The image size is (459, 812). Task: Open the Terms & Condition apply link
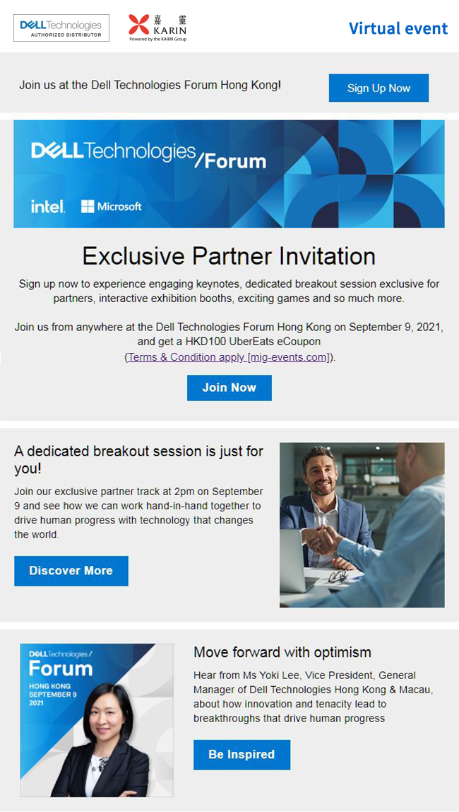(x=229, y=357)
